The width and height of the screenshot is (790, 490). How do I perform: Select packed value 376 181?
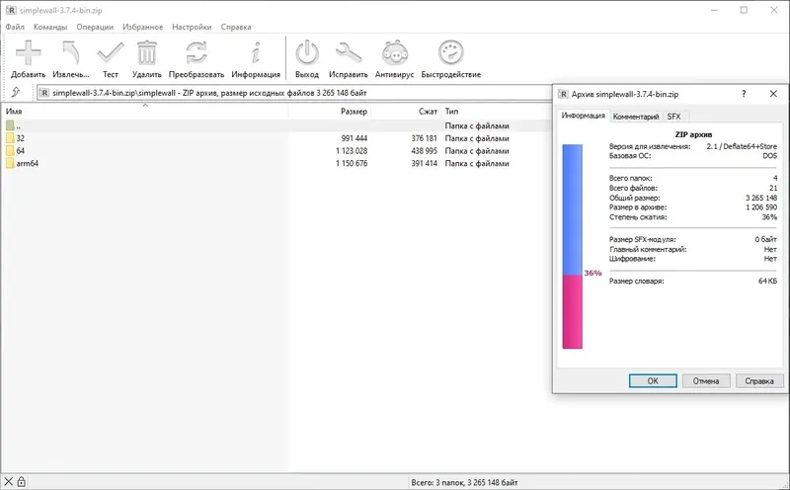425,138
